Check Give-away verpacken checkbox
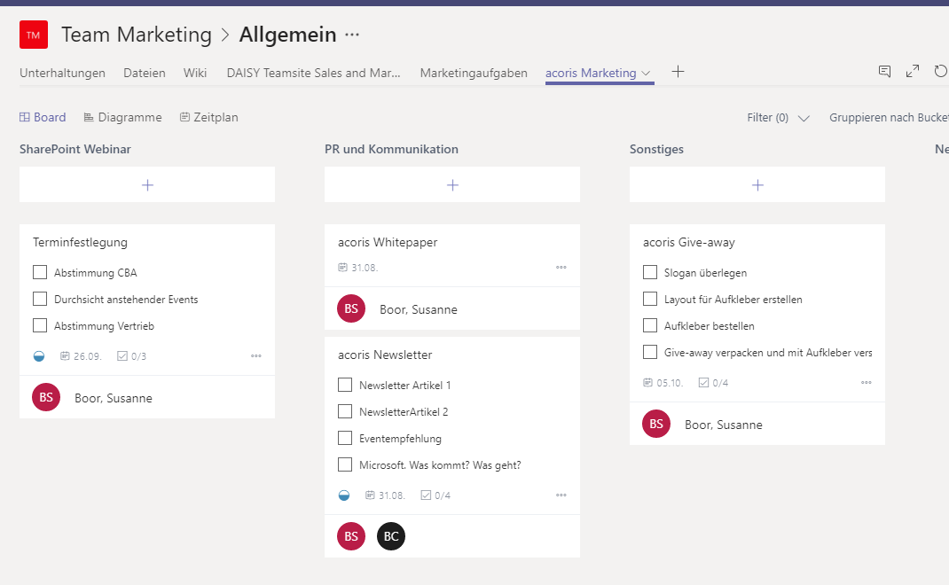The height and width of the screenshot is (585, 949). [650, 352]
